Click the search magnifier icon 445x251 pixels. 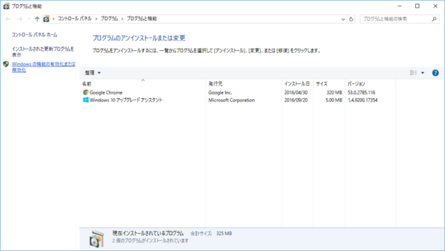434,19
